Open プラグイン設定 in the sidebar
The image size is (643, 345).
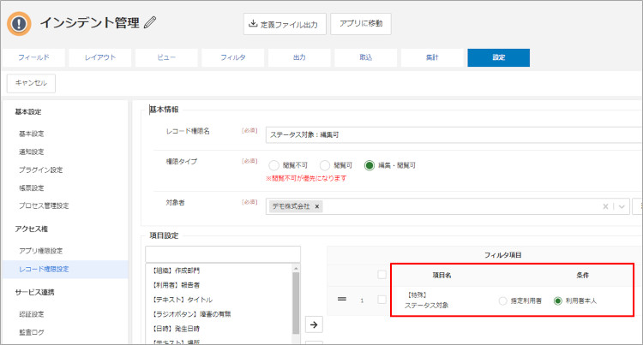pos(40,170)
